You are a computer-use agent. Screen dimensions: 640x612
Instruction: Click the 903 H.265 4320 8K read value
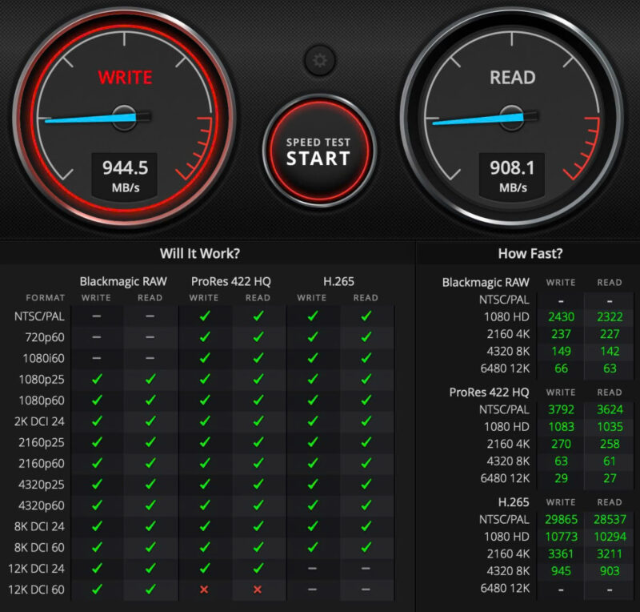610,570
